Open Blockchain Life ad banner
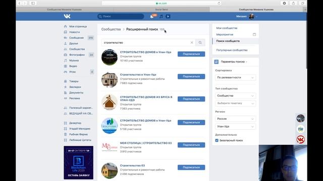The image size is (323, 181). point(79,162)
